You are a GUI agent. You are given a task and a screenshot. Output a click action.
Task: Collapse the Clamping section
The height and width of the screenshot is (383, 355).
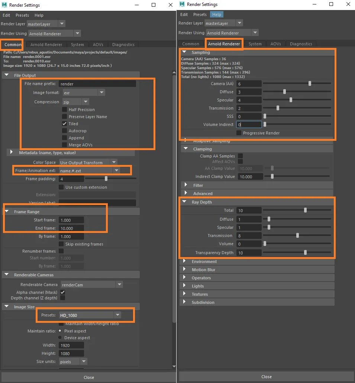186,149
